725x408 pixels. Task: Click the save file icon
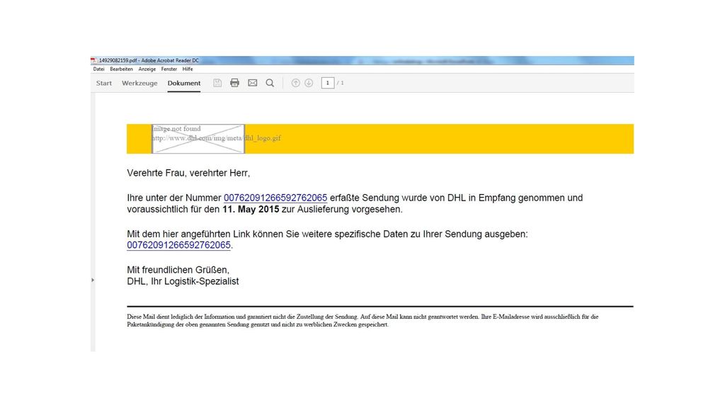tap(217, 83)
